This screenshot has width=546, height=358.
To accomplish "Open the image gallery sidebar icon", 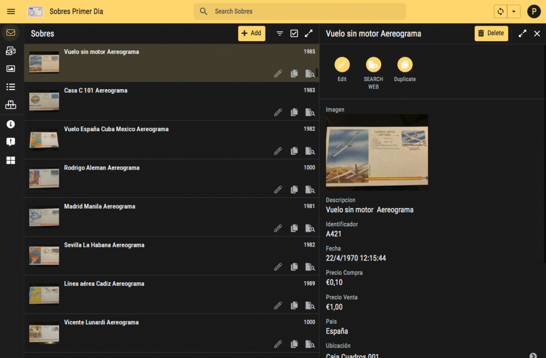I will coord(11,69).
